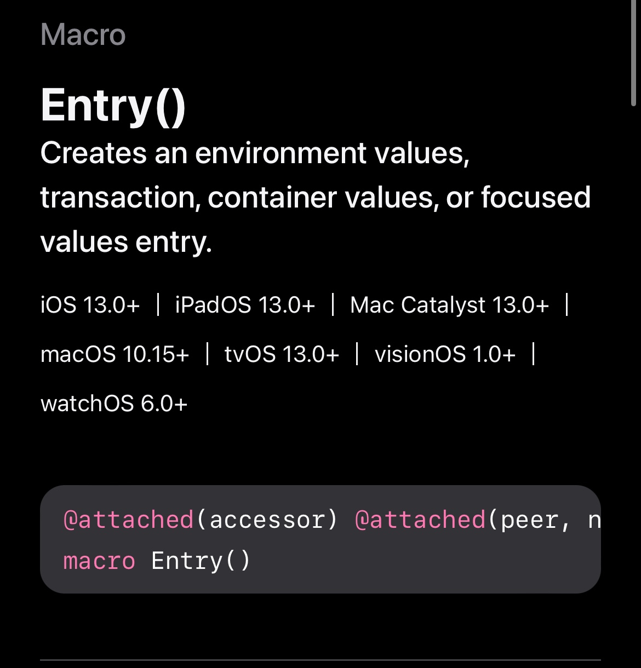This screenshot has height=668, width=641.
Task: Click the Mac Catalyst 13.0+ availability
Action: pos(449,305)
